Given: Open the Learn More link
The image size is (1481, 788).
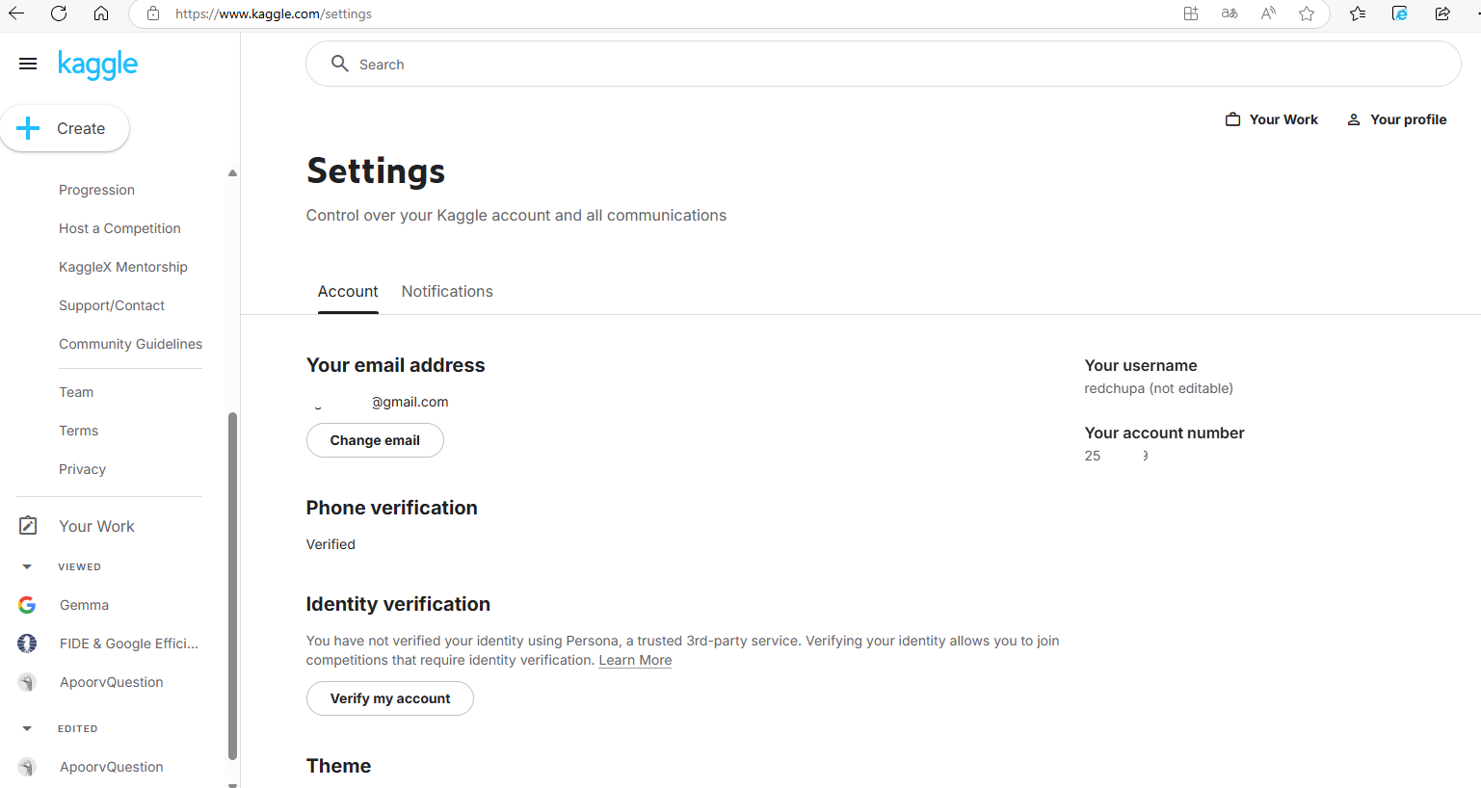Looking at the screenshot, I should (x=635, y=660).
